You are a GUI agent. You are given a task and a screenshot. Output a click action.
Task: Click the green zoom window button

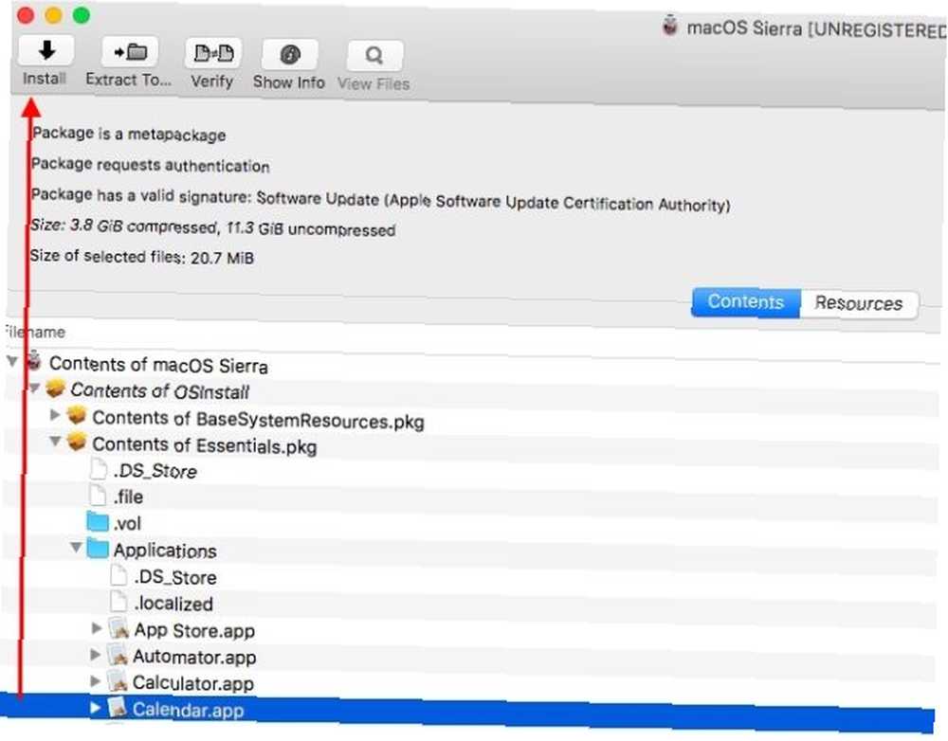click(81, 14)
